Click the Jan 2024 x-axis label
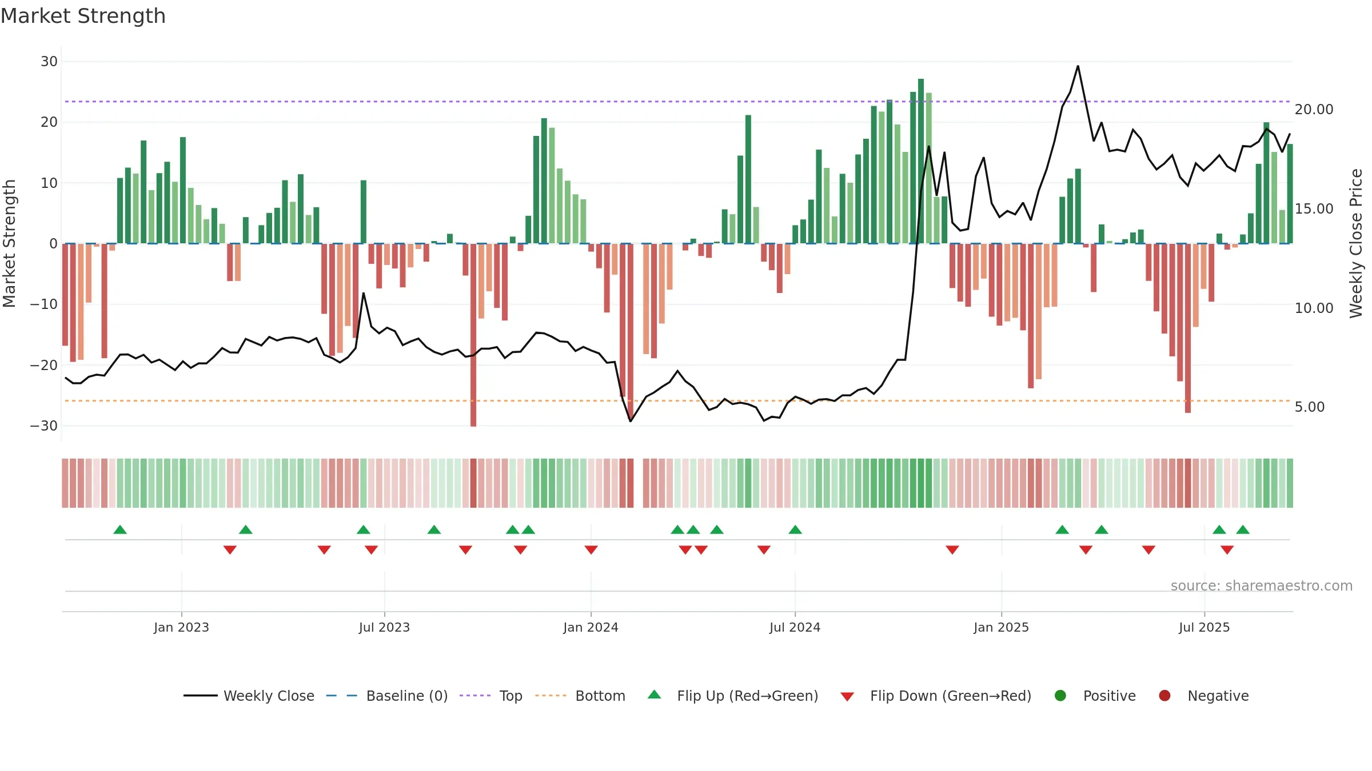This screenshot has width=1372, height=771. 591,627
